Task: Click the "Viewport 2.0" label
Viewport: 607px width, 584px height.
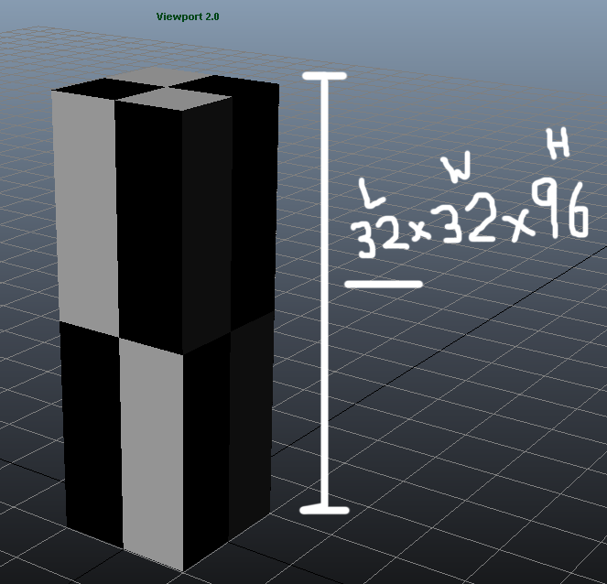Action: coord(188,16)
